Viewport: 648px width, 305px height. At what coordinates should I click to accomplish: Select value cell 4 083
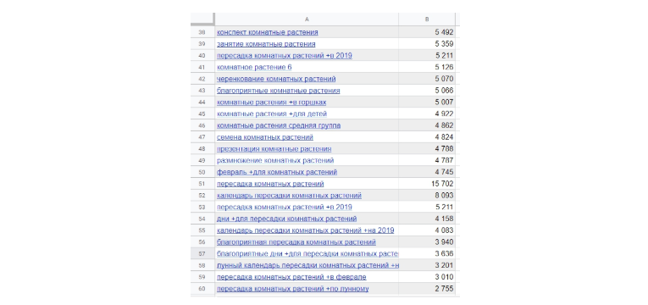(427, 230)
